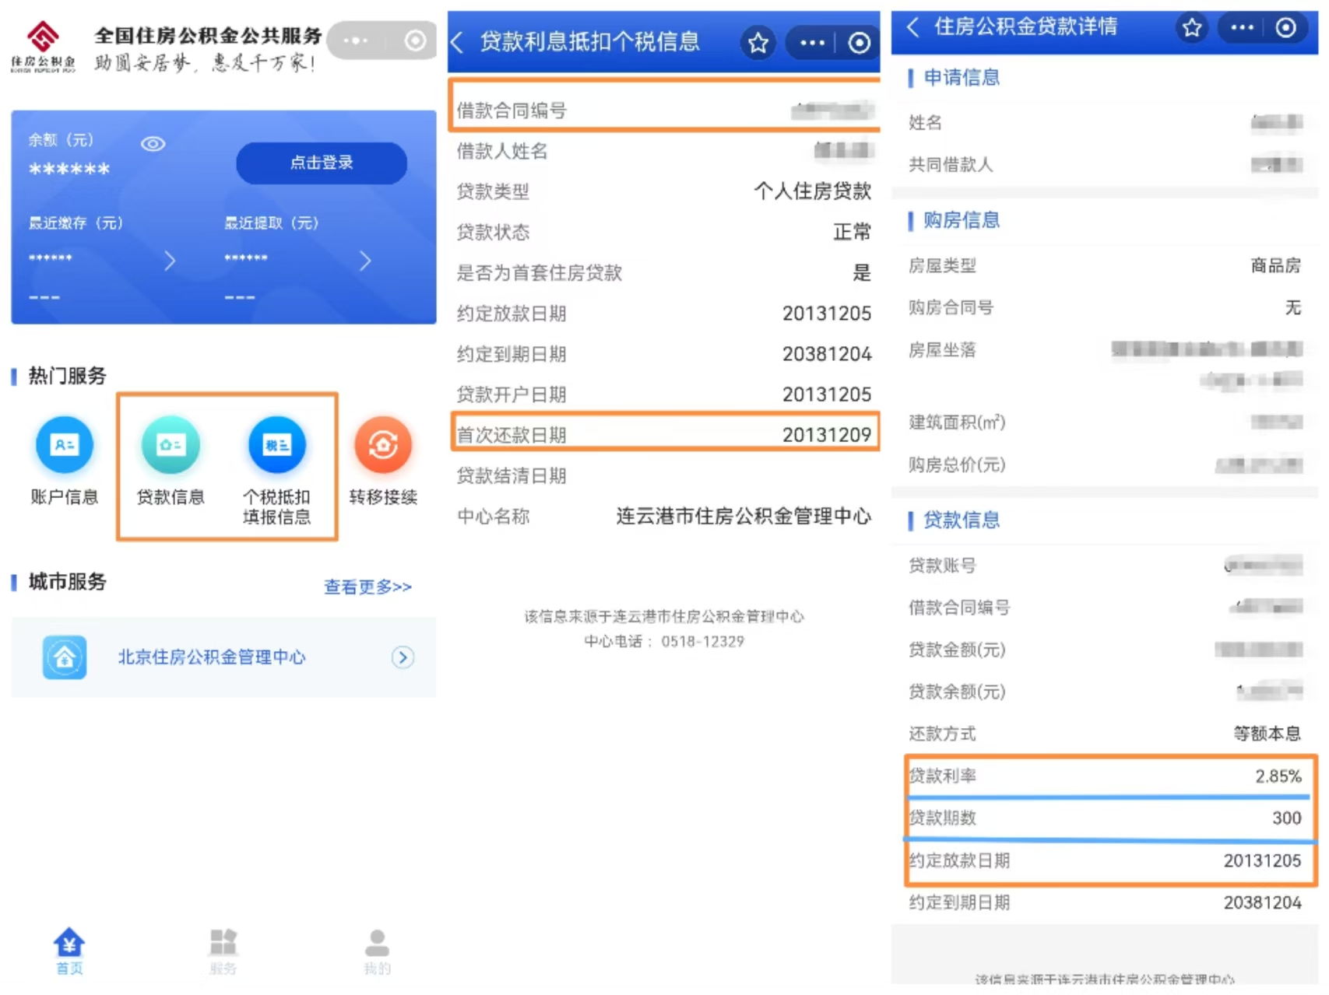Select 购房合同号 value 无
This screenshot has width=1329, height=995.
[1292, 308]
